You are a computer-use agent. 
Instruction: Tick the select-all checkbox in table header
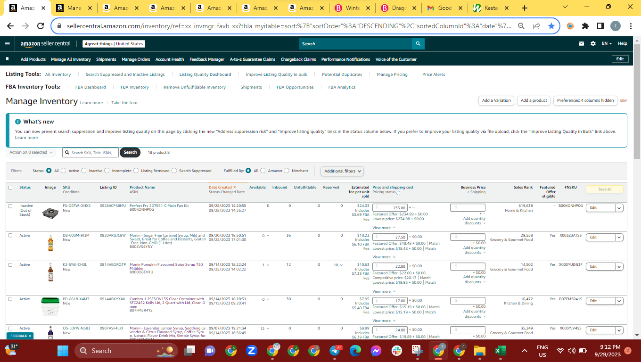pyautogui.click(x=10, y=188)
